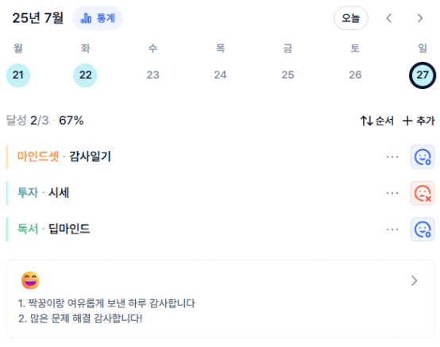The width and height of the screenshot is (440, 347).
Task: Select Monday the 21st
Action: click(x=18, y=75)
